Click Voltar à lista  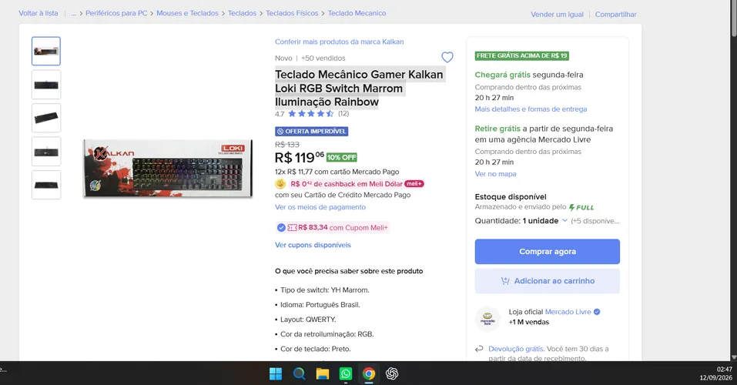pos(39,13)
